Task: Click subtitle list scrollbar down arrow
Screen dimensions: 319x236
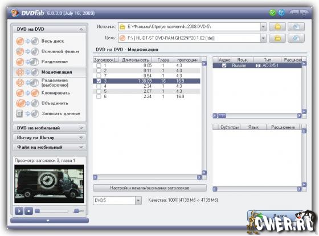Action: click(304, 185)
